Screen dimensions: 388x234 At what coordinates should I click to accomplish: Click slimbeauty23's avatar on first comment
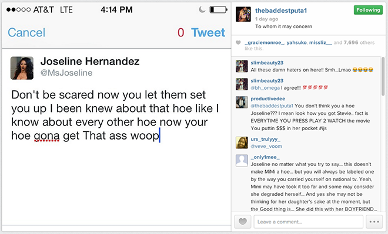pos(242,66)
